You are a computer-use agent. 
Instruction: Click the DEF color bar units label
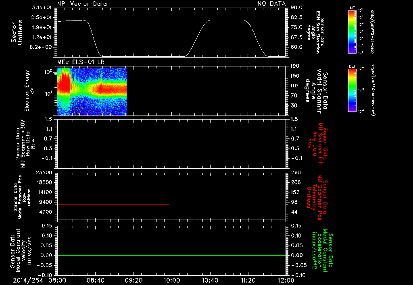pos(373,90)
